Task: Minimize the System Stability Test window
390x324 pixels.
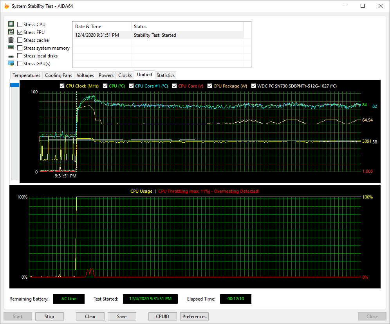Action: point(345,6)
